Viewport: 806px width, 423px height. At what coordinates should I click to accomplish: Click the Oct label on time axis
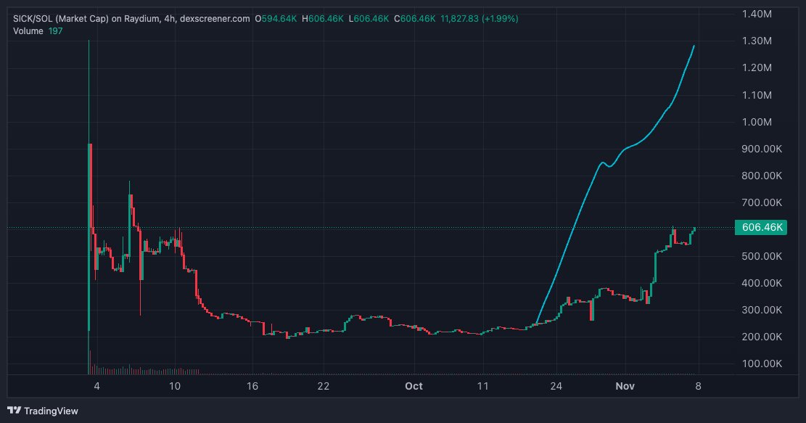click(x=414, y=386)
